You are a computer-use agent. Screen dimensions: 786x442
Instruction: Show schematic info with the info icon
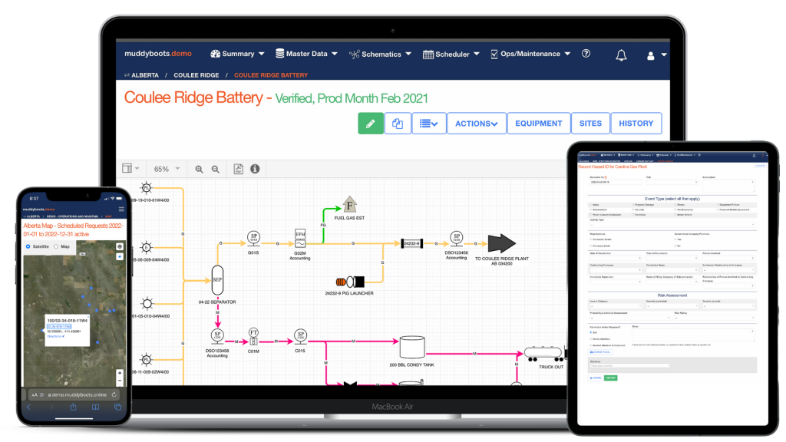(x=255, y=169)
